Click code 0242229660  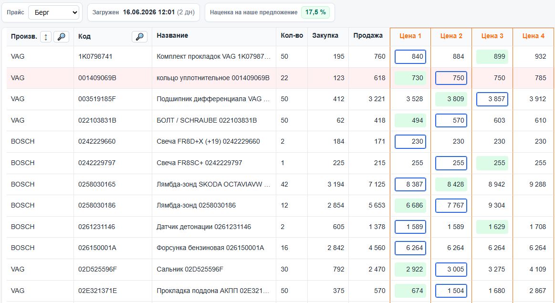[x=97, y=142]
